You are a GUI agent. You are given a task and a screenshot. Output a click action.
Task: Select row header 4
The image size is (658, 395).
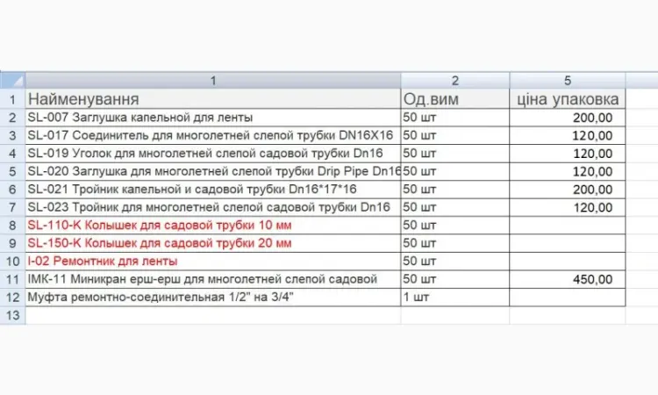[x=12, y=154]
